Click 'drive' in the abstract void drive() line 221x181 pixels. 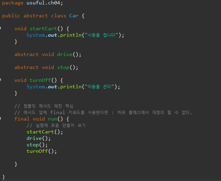[65, 54]
